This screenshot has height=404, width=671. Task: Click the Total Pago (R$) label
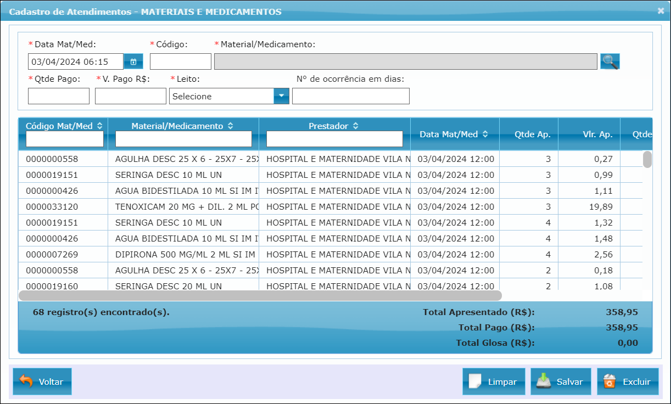(x=496, y=327)
